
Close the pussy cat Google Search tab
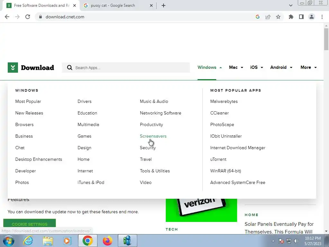click(x=151, y=5)
